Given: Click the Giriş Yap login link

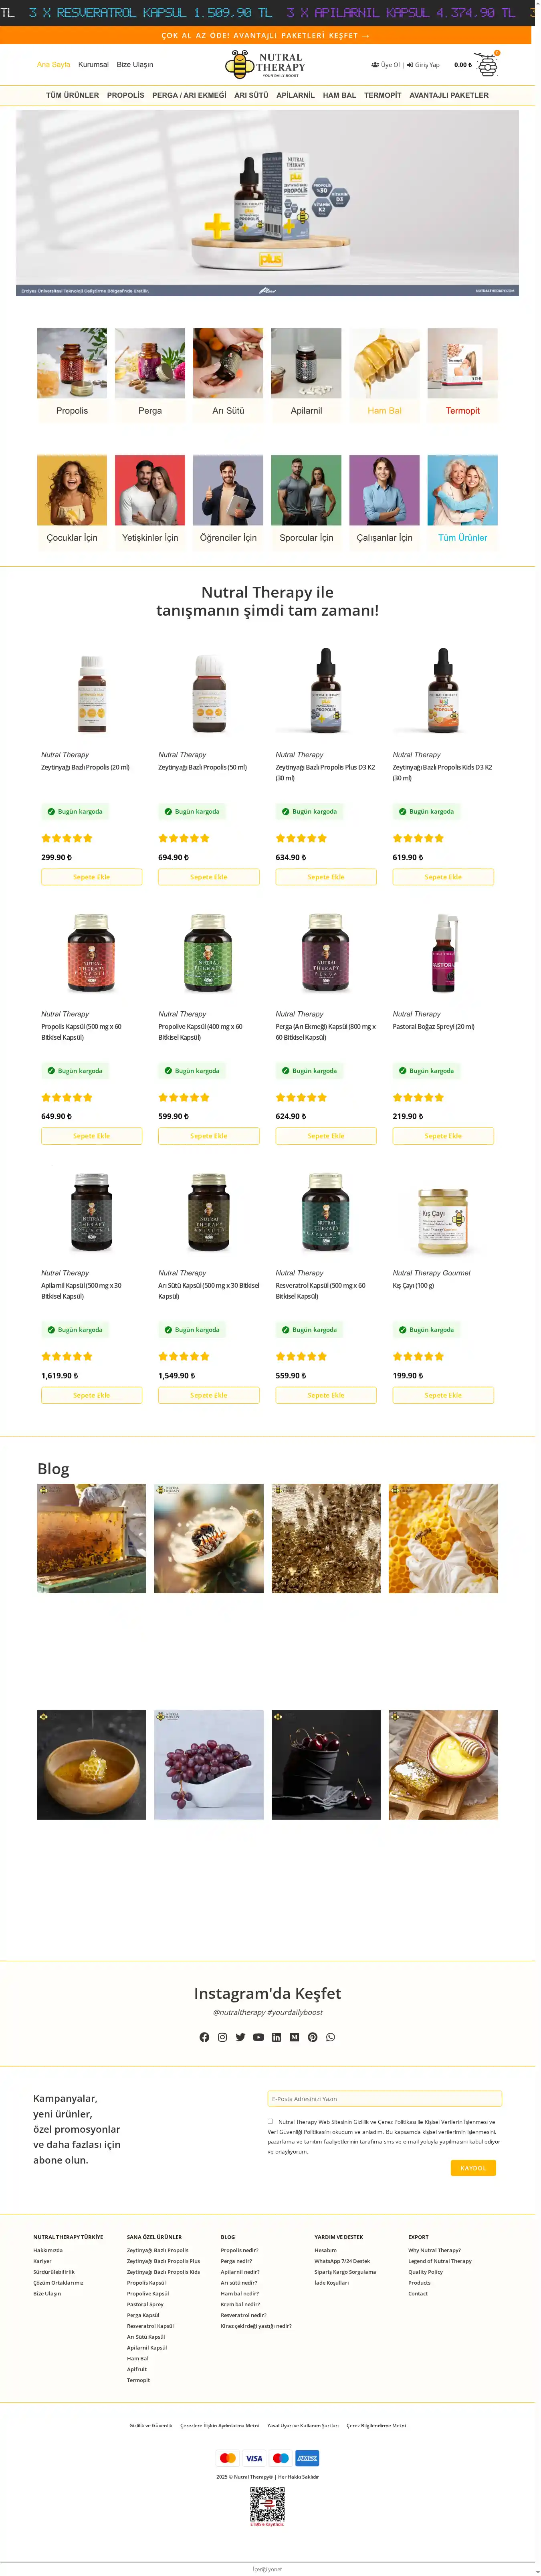Looking at the screenshot, I should point(423,65).
